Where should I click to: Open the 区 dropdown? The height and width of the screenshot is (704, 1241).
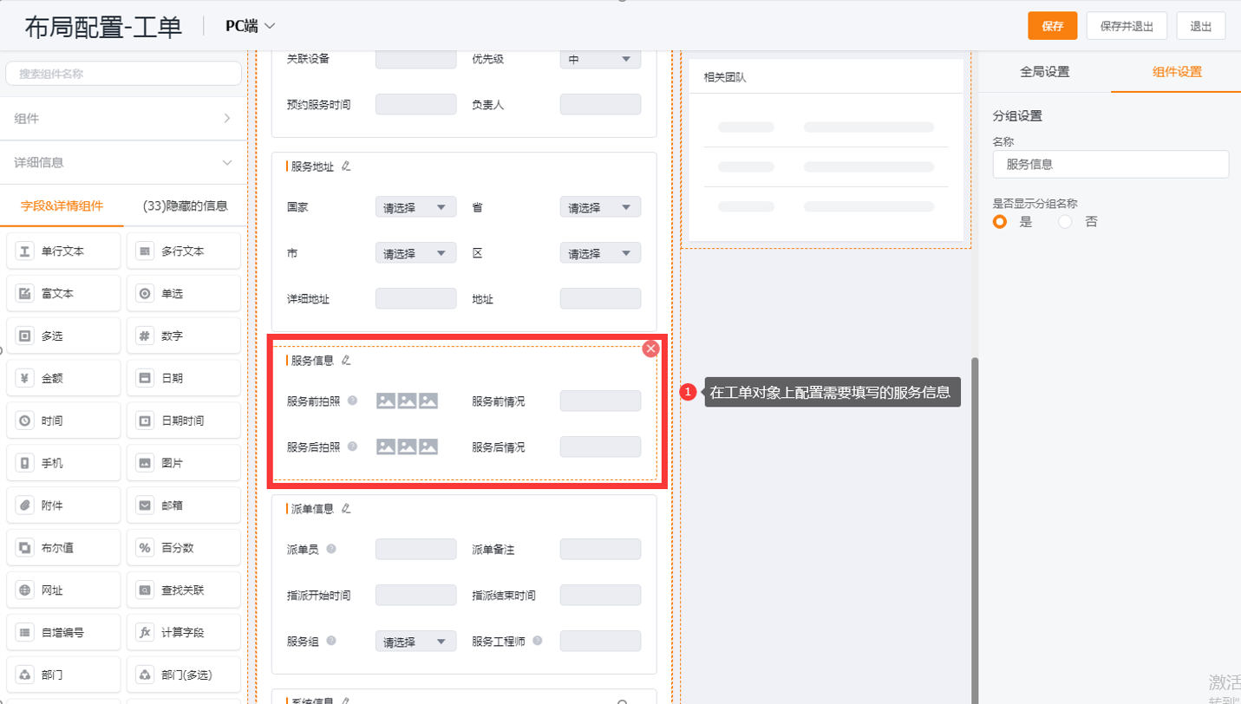(x=600, y=253)
